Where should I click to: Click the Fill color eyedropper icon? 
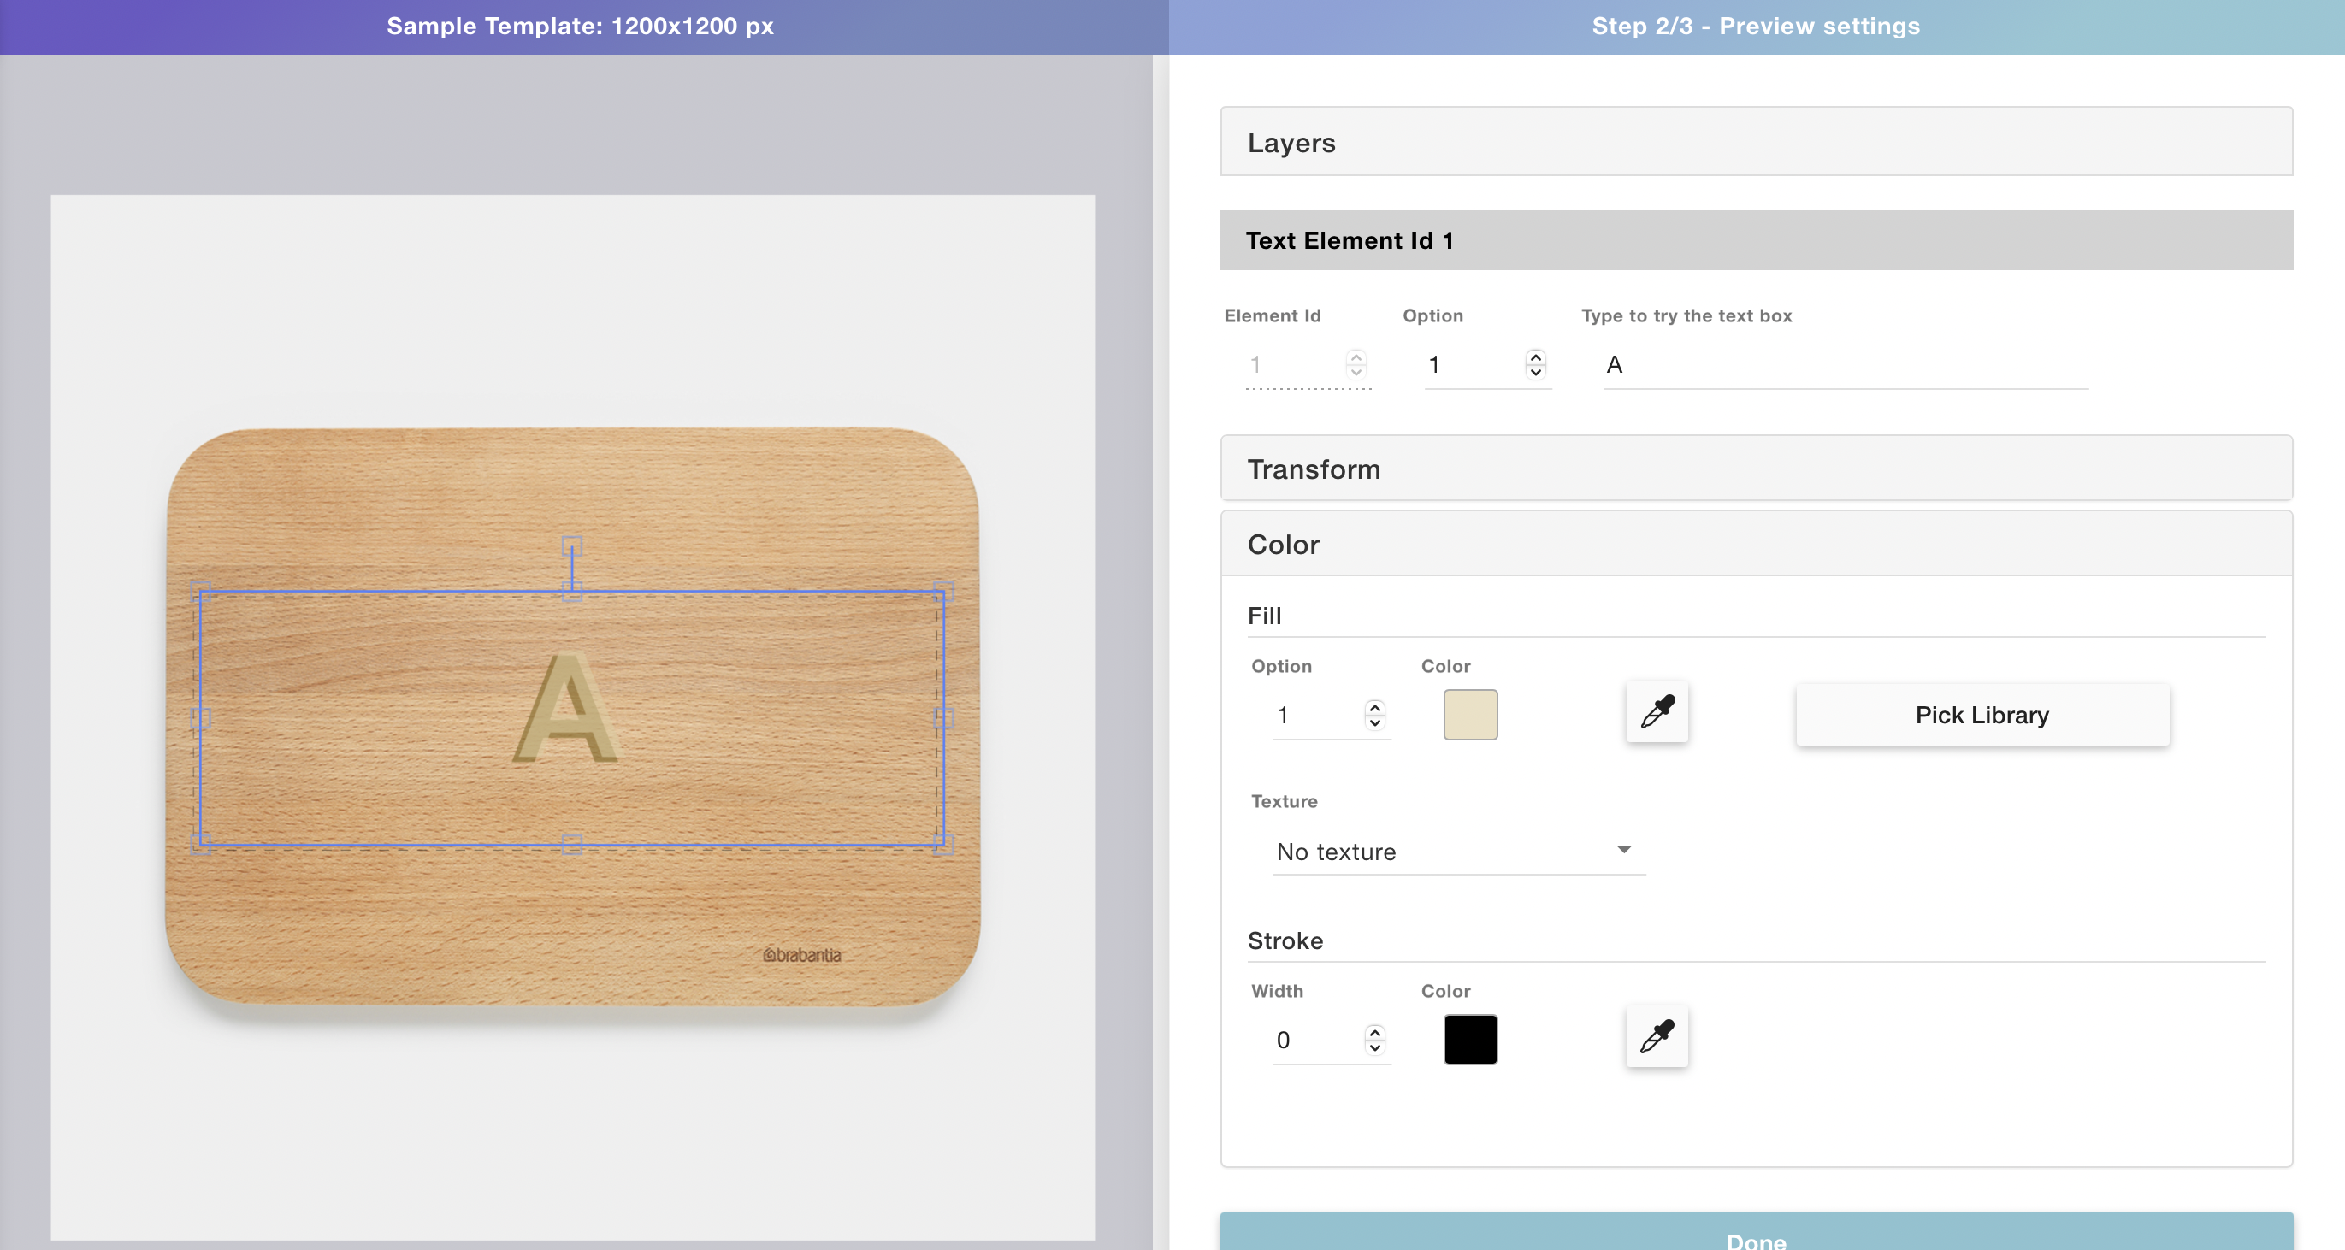tap(1657, 712)
